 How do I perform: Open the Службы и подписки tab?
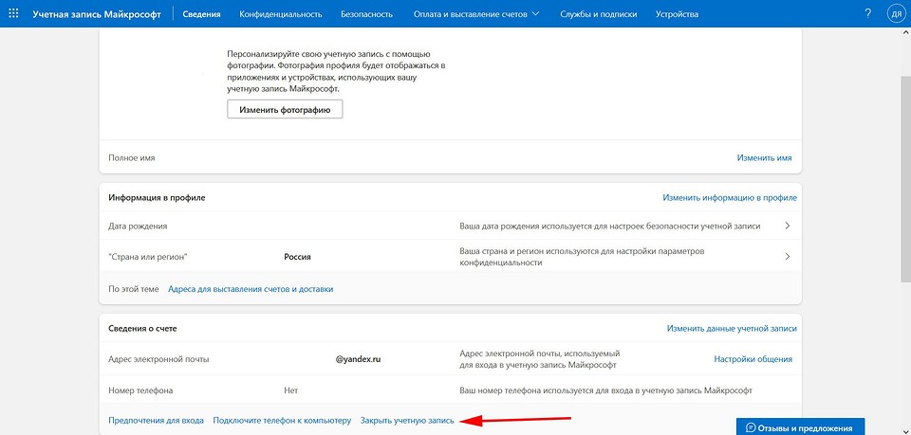[599, 14]
